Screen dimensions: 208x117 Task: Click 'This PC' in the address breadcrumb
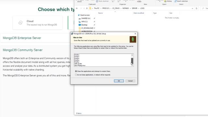click(97, 8)
